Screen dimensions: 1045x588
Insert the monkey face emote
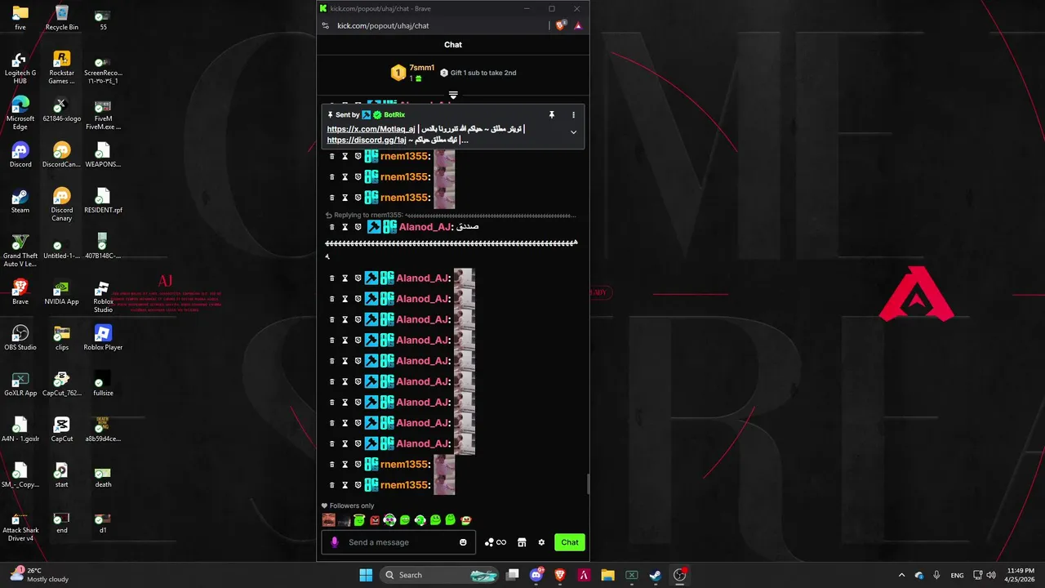tap(465, 520)
